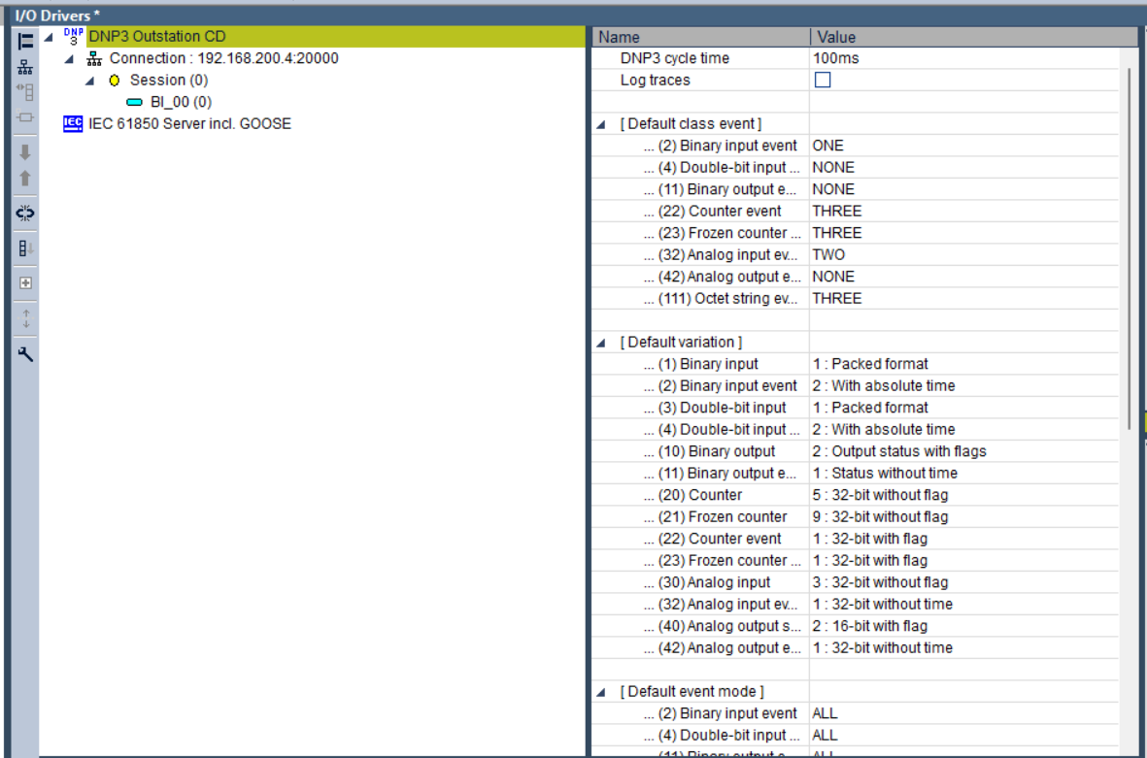Viewport: 1147px width, 758px height.
Task: Click the iterate items down icon in the sidebar
Action: tap(25, 248)
